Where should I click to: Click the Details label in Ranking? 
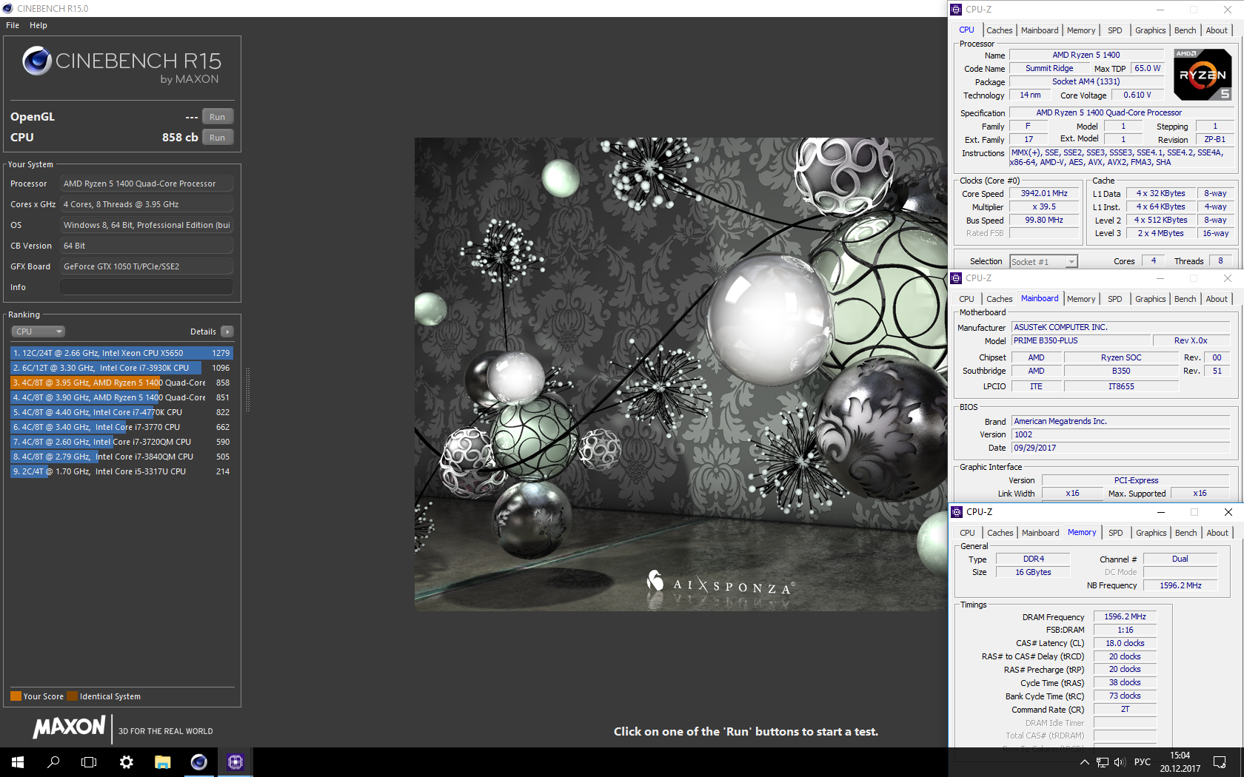tap(203, 332)
